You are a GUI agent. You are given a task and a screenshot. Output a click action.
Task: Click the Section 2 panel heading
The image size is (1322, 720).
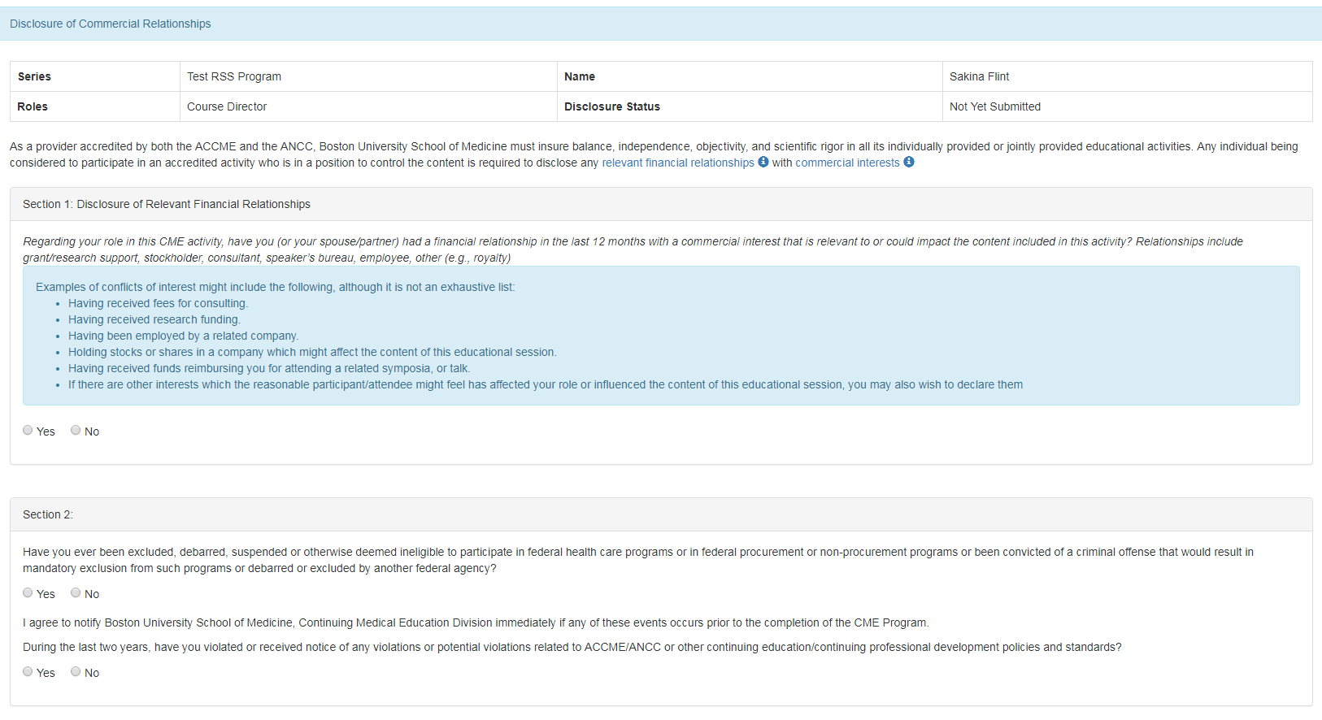tap(661, 514)
